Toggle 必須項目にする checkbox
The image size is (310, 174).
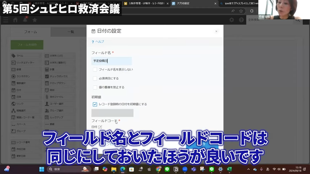point(95,78)
